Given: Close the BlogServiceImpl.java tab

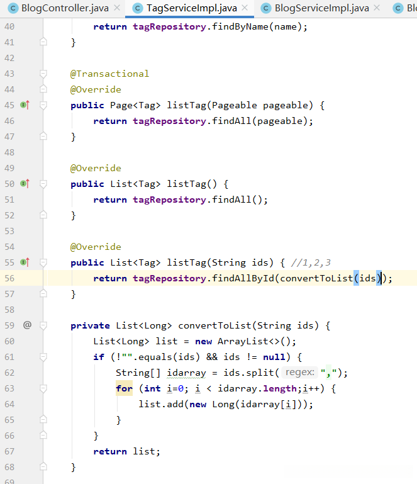Looking at the screenshot, I should point(377,8).
